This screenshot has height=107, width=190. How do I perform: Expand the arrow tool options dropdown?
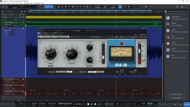(52, 7)
